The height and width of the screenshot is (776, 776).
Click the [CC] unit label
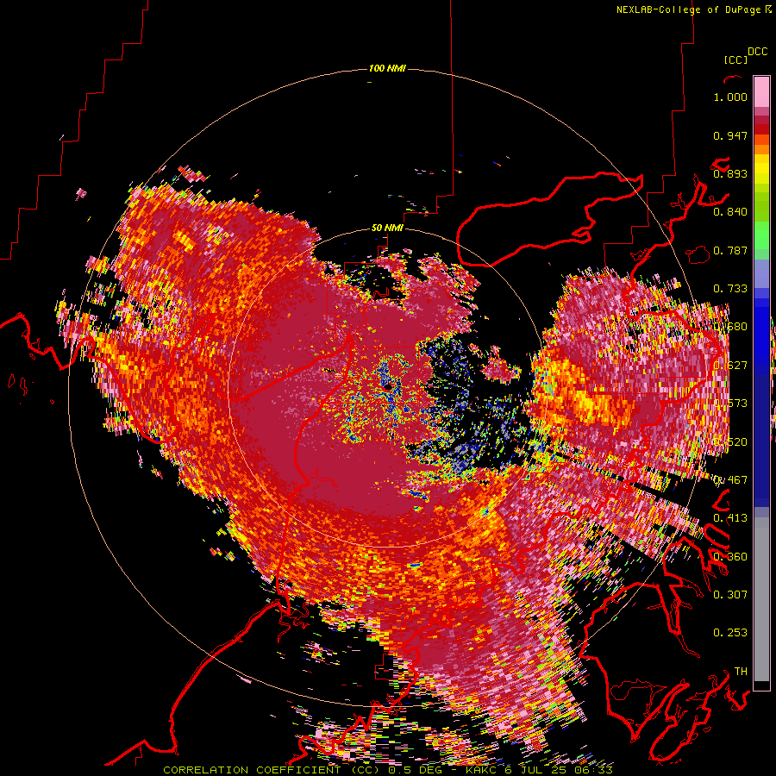(735, 59)
